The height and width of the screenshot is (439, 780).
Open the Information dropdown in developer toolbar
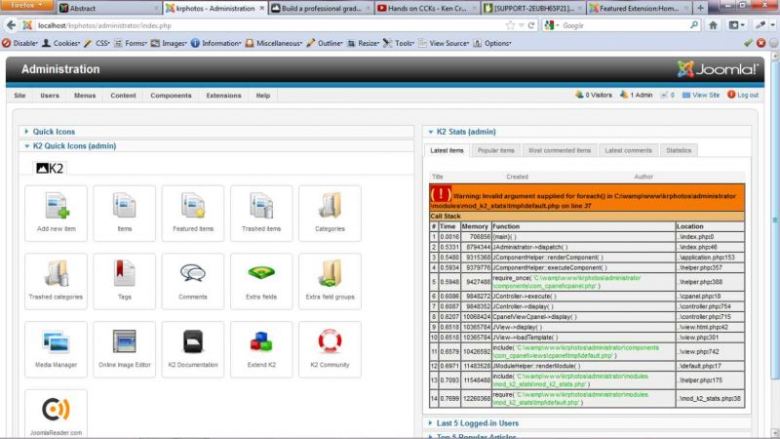point(215,43)
